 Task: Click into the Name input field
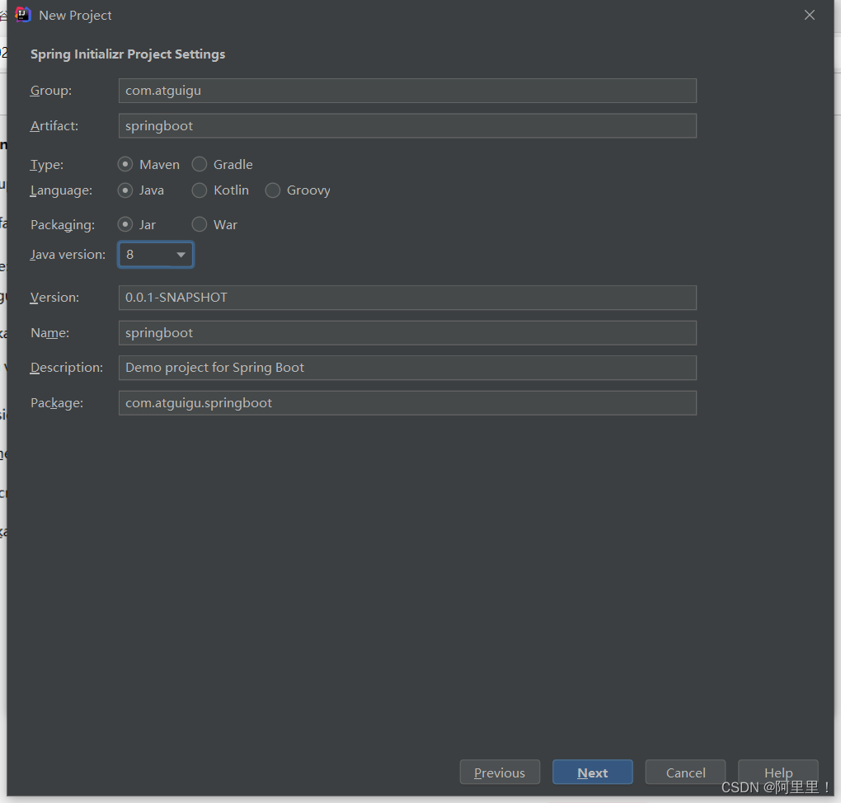(407, 333)
